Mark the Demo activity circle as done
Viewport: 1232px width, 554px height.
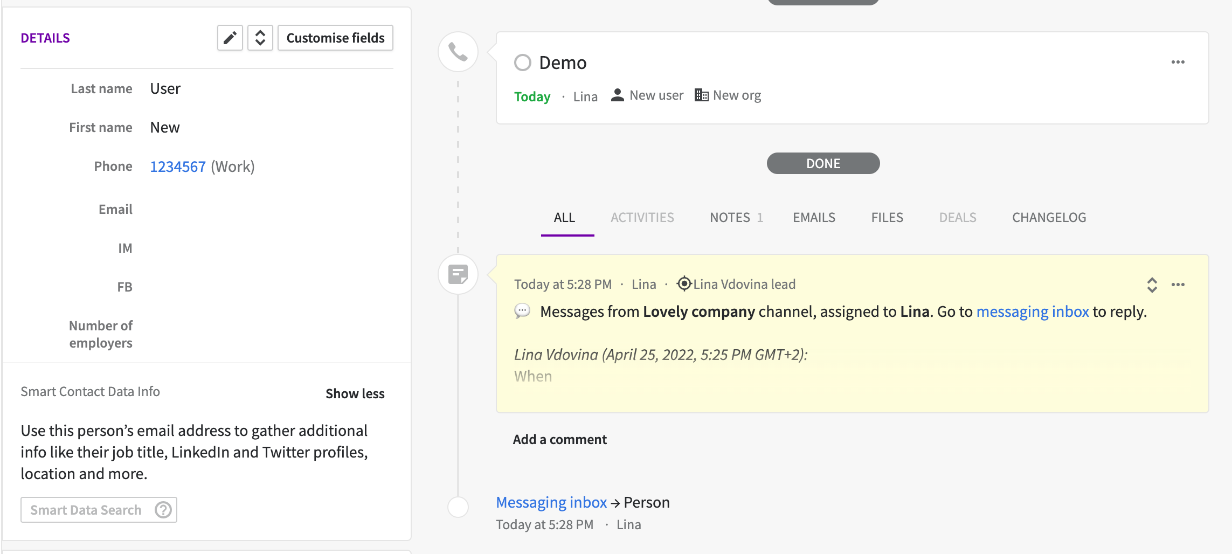pos(522,63)
